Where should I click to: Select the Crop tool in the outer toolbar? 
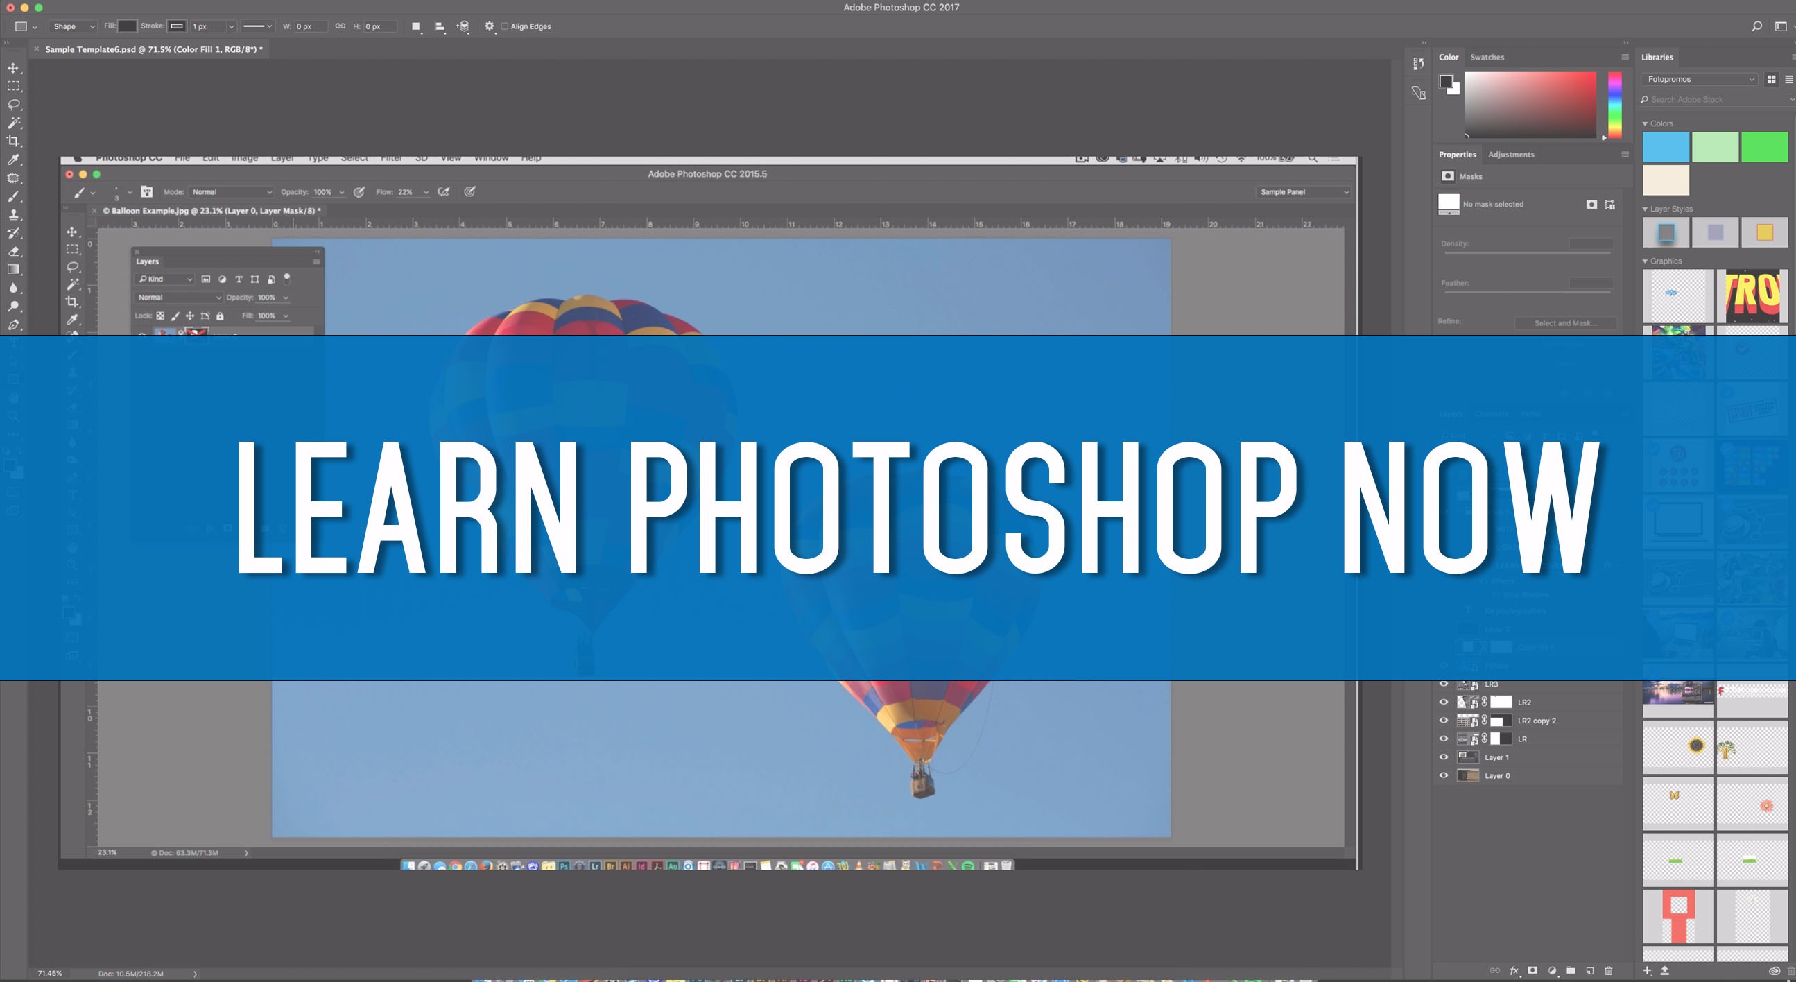13,141
